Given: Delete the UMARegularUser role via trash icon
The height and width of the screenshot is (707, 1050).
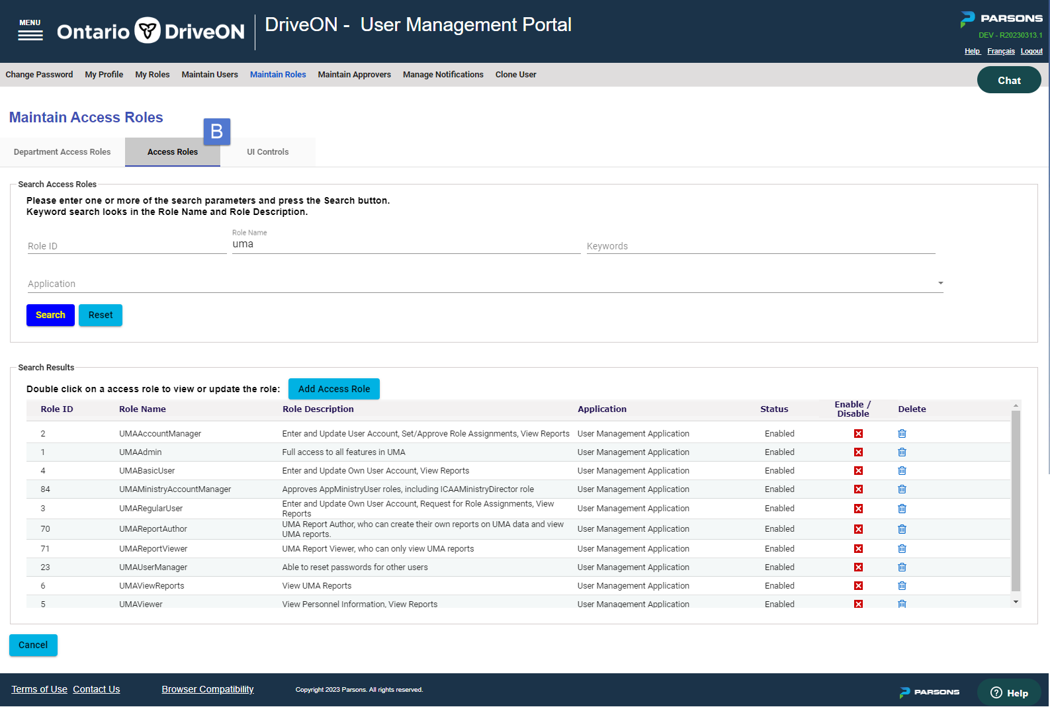Looking at the screenshot, I should click(x=902, y=509).
